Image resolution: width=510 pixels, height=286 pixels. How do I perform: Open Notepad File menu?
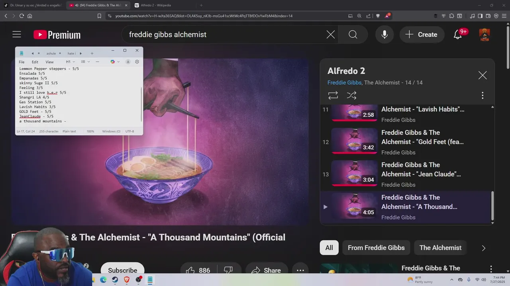22,62
